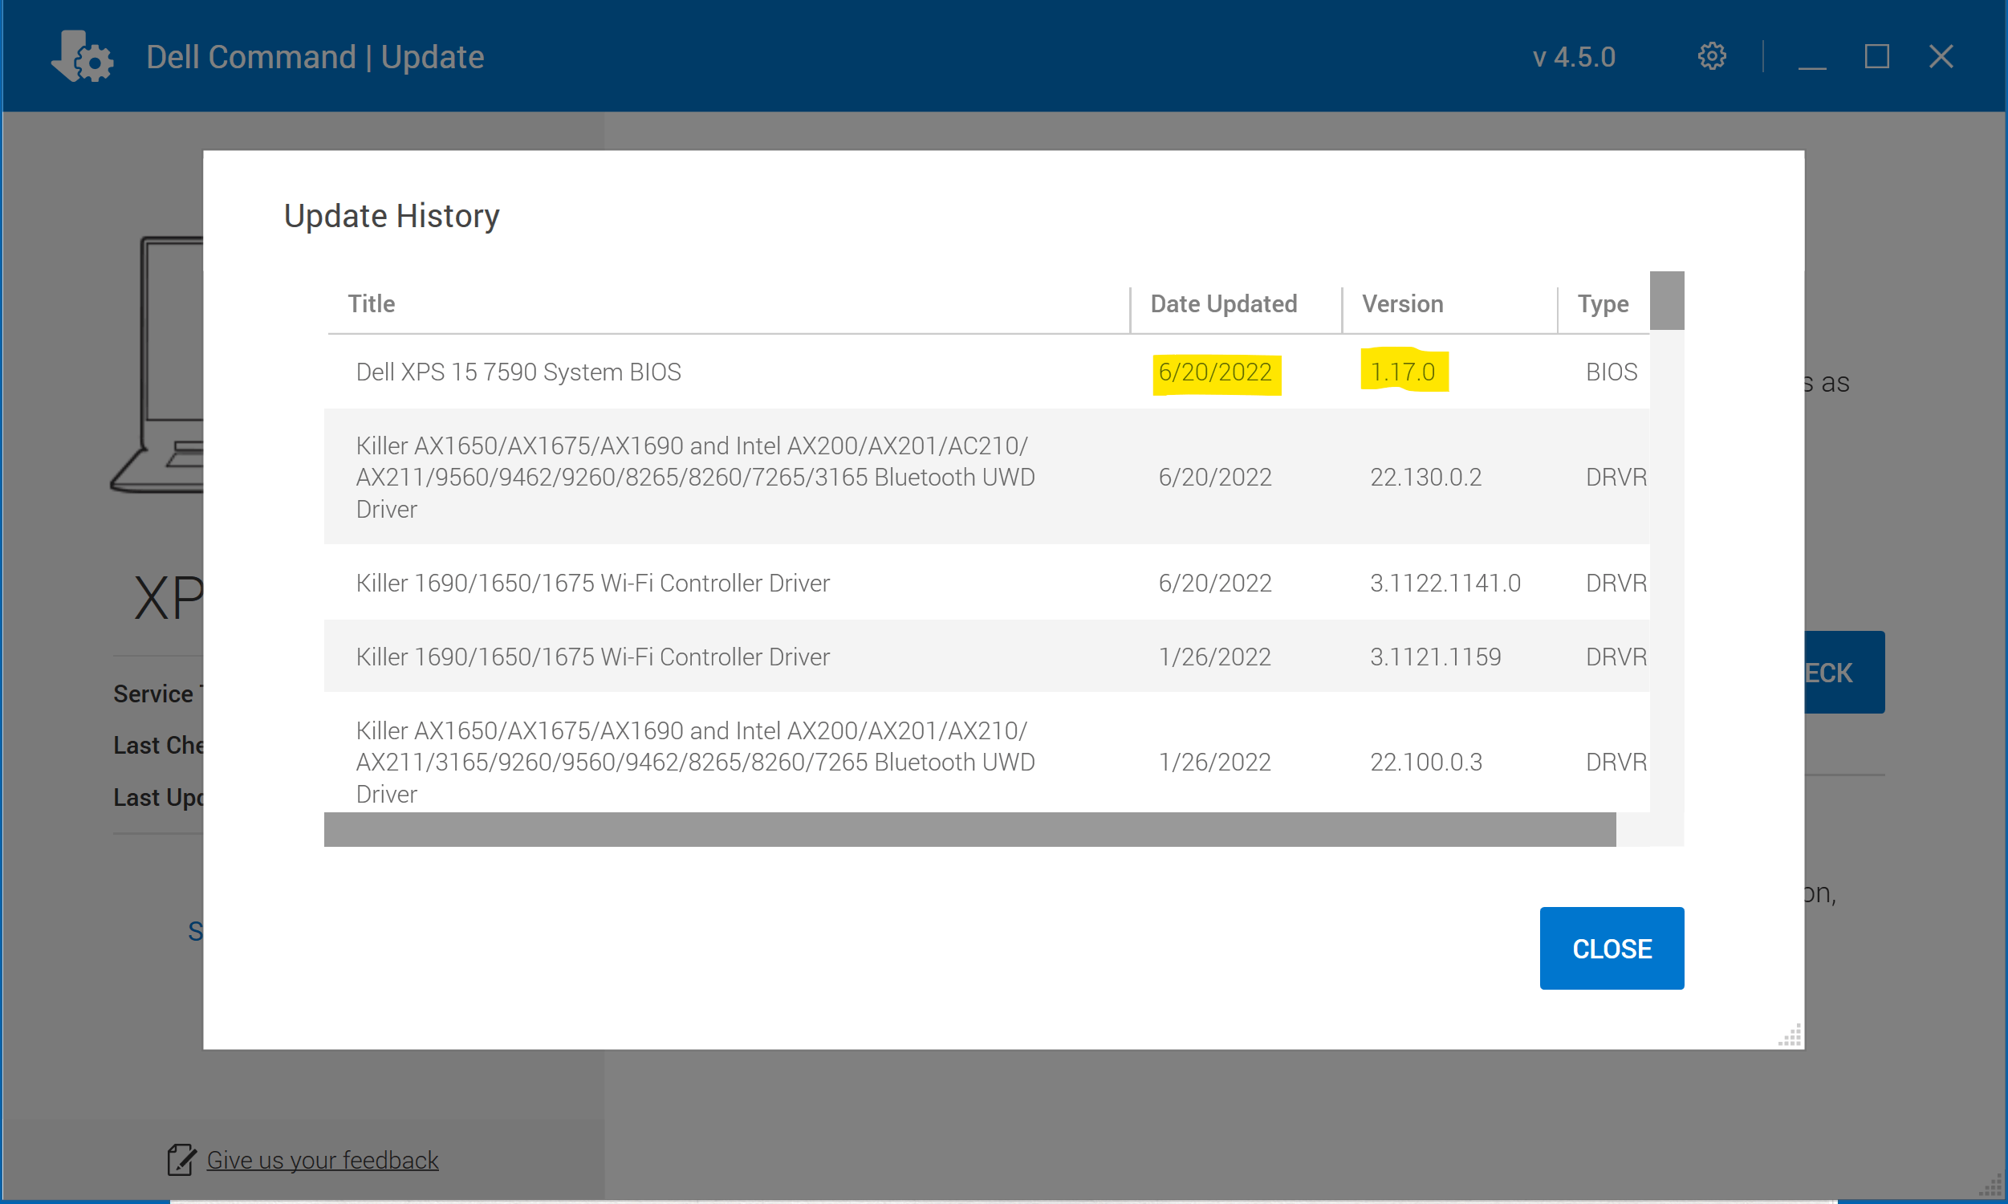This screenshot has width=2008, height=1204.
Task: Select the Dell XPS 15 7590 System BIOS row
Action: pyautogui.click(x=518, y=372)
